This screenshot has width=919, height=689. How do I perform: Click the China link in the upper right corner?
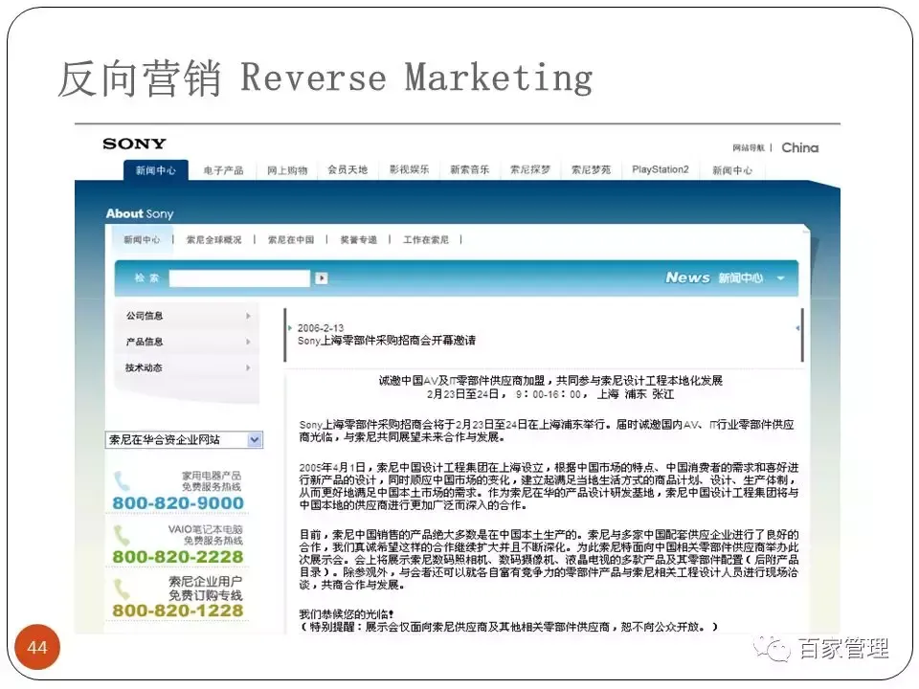coord(800,147)
